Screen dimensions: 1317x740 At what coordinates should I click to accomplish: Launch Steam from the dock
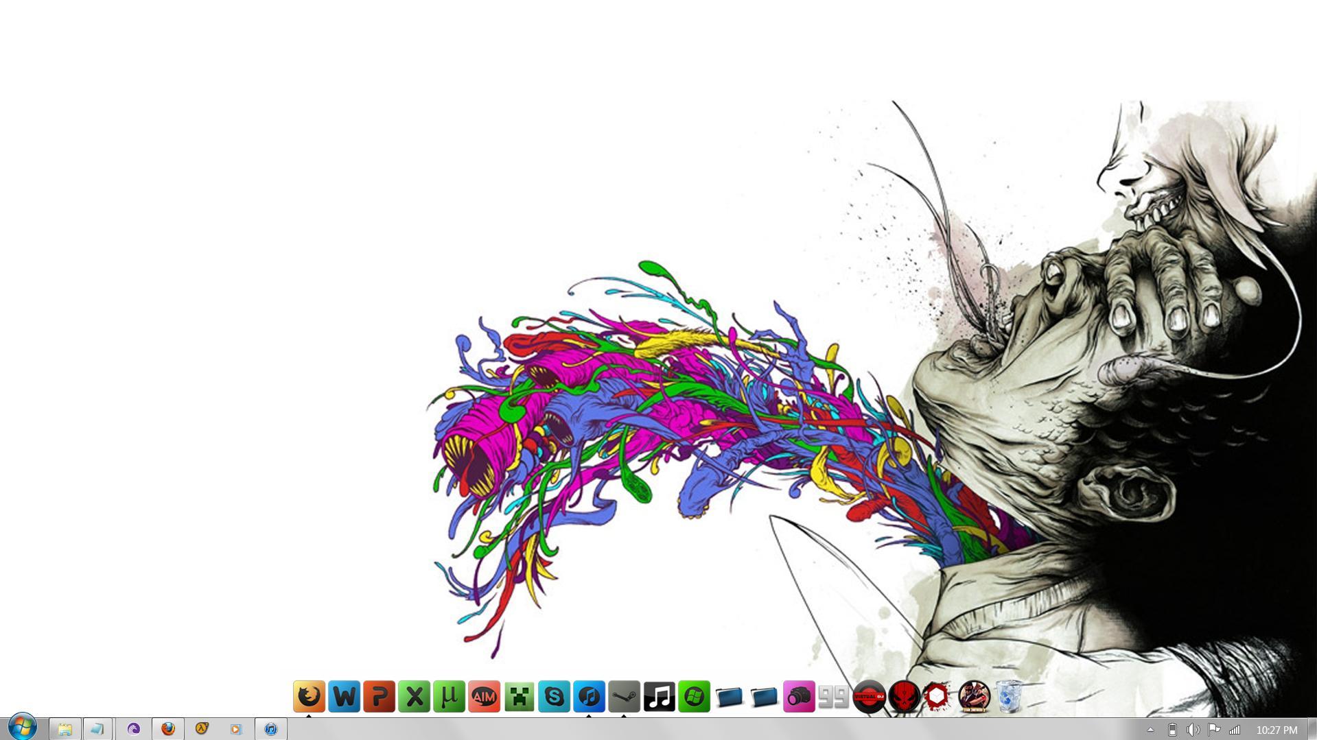pyautogui.click(x=624, y=697)
